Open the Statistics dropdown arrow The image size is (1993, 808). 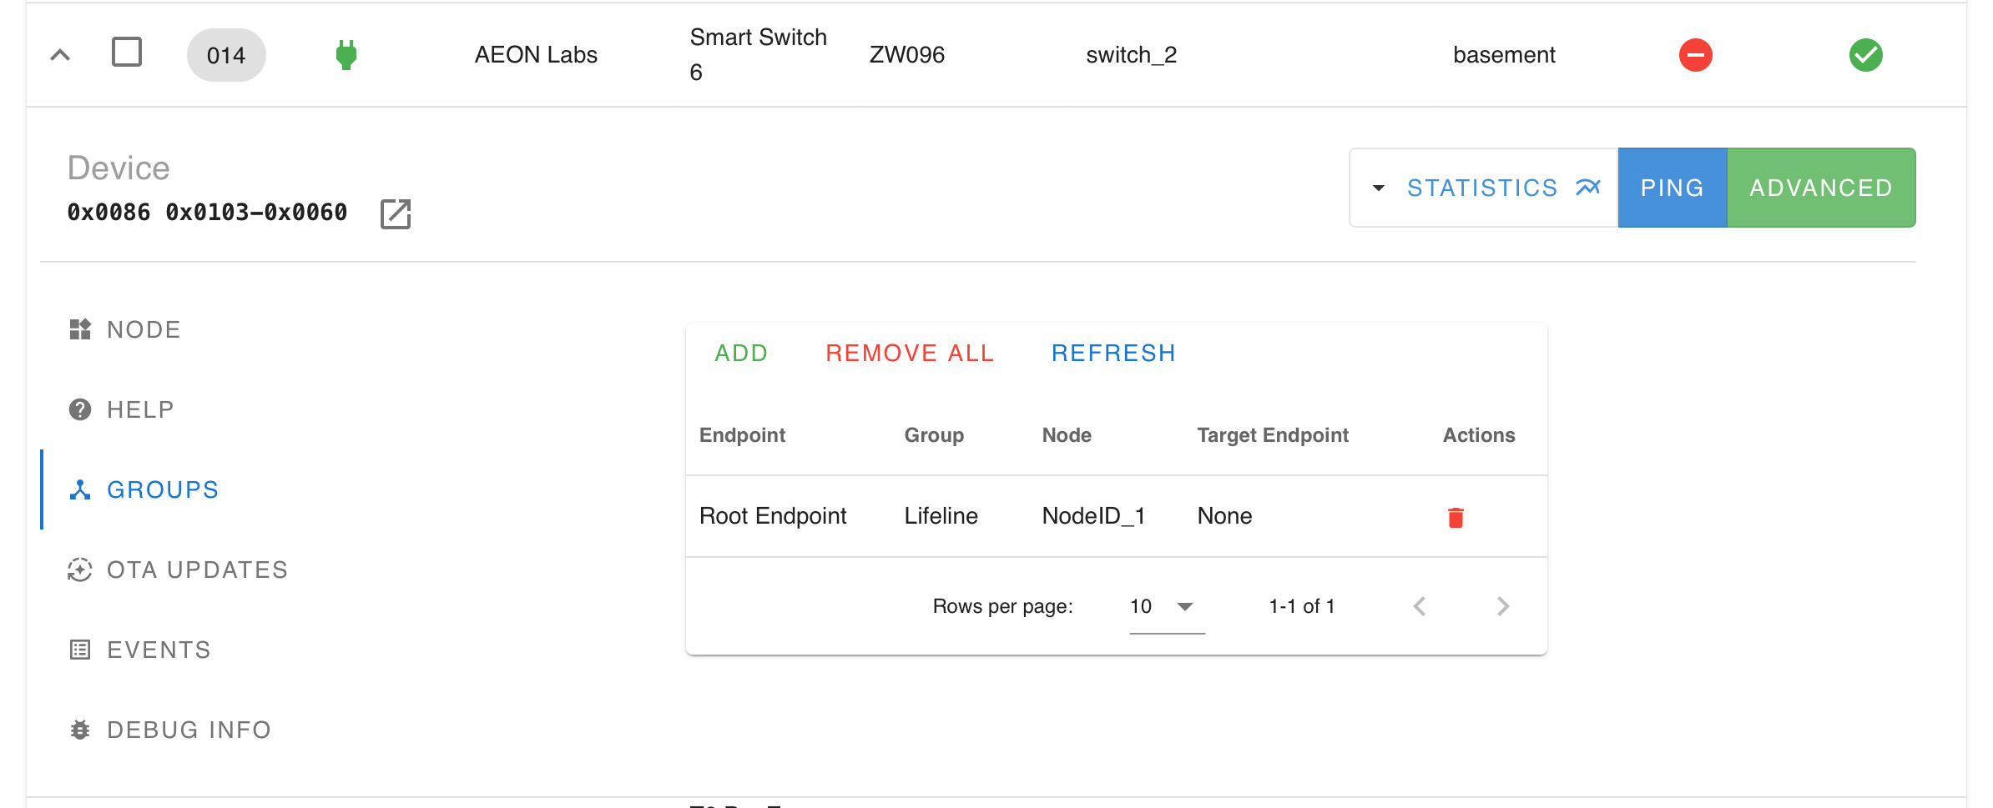point(1379,188)
